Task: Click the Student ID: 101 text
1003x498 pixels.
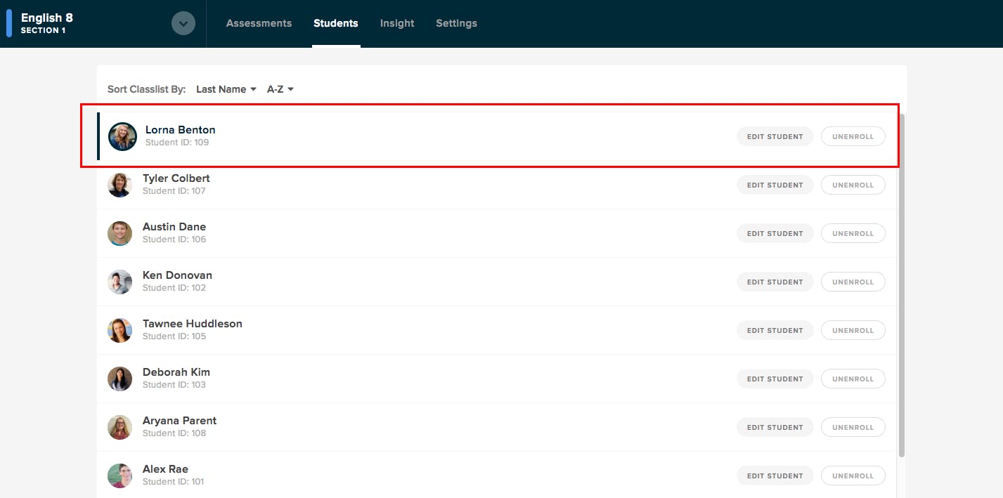Action: click(174, 482)
